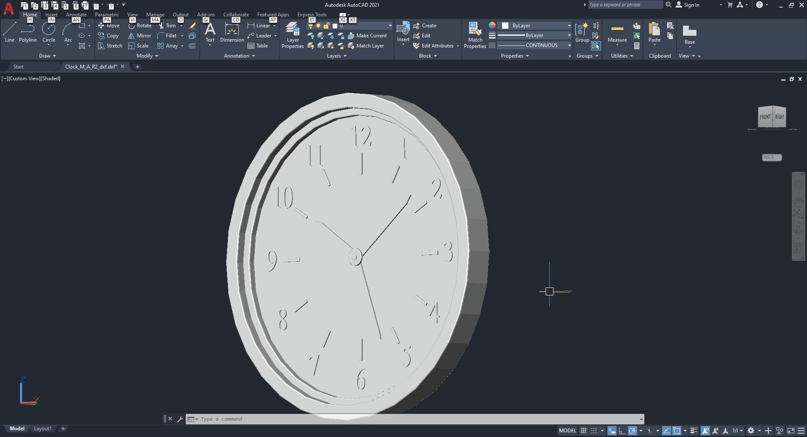Expand the Modify panel
The width and height of the screenshot is (807, 437).
click(148, 56)
